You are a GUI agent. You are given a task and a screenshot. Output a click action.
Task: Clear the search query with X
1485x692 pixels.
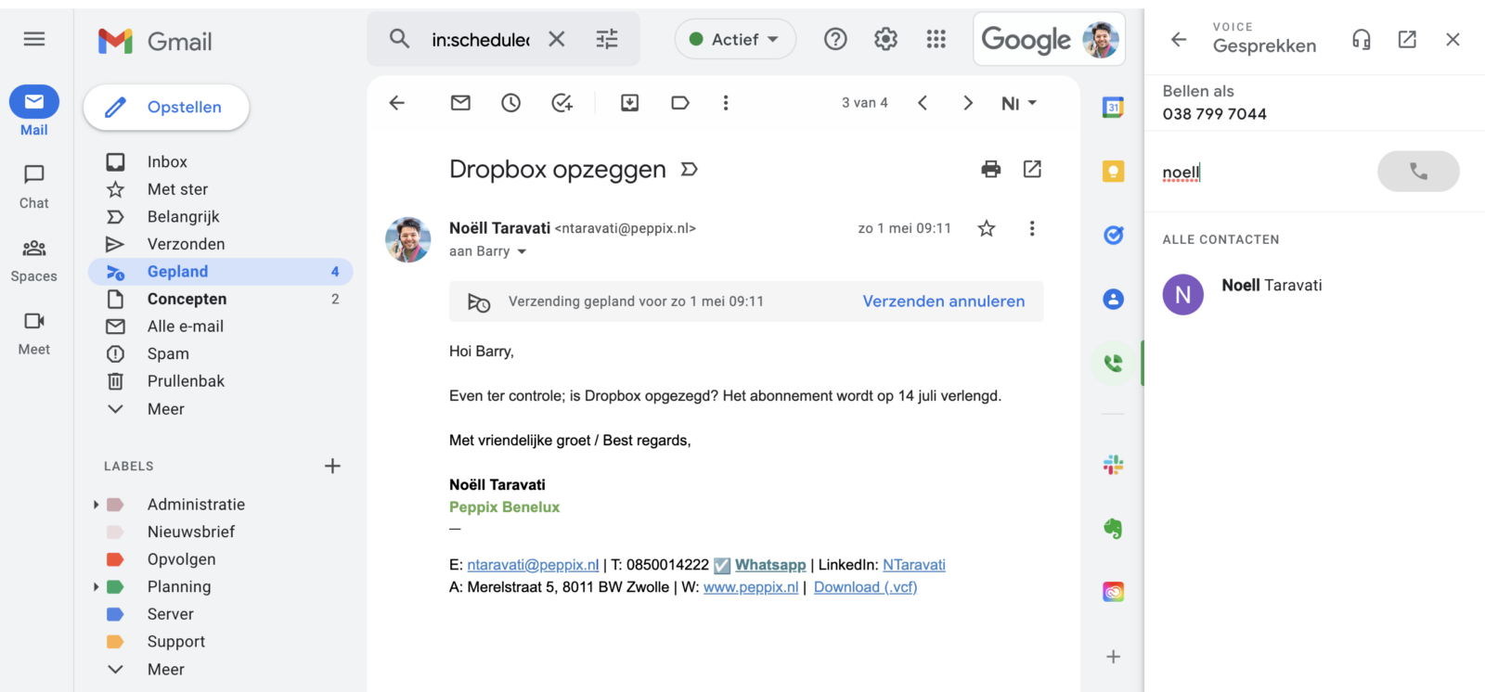557,39
